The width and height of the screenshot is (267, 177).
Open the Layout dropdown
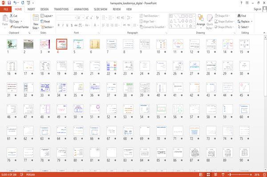(47, 16)
